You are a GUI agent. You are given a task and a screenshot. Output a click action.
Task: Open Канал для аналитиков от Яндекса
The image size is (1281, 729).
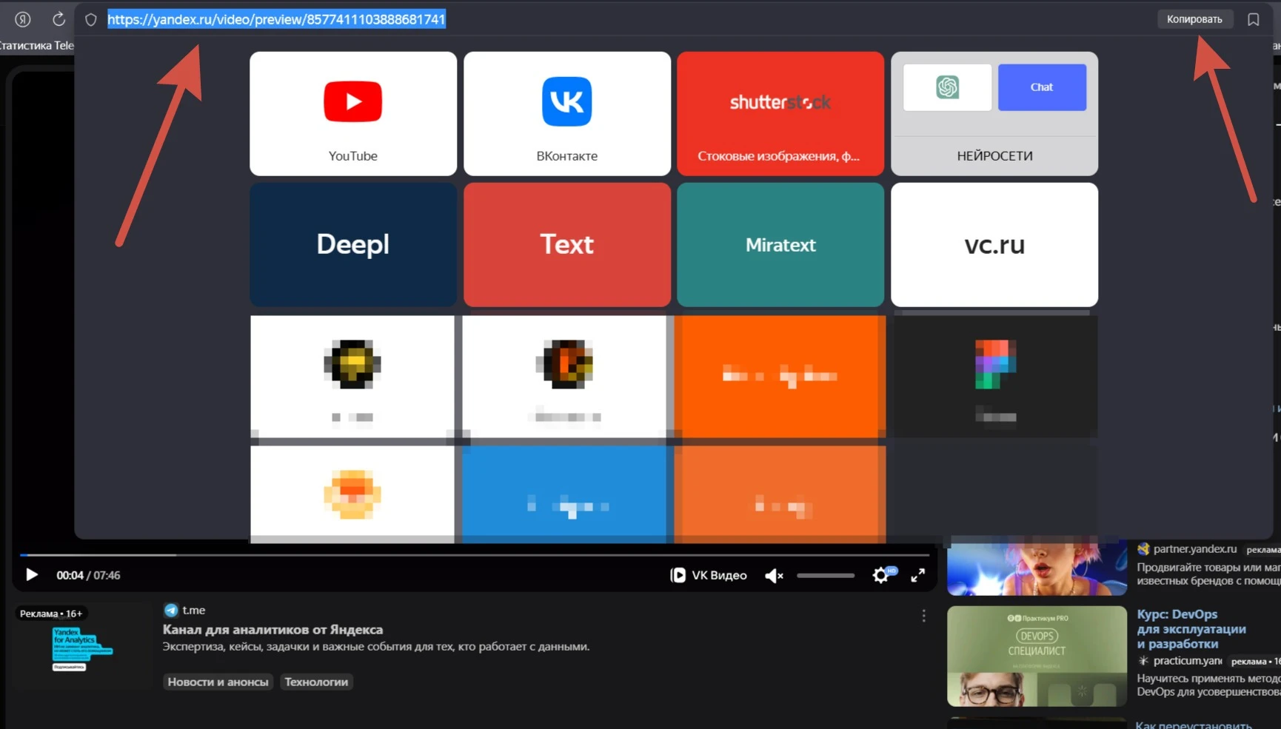click(x=272, y=630)
